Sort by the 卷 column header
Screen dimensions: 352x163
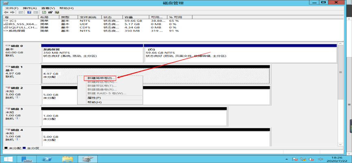point(21,17)
